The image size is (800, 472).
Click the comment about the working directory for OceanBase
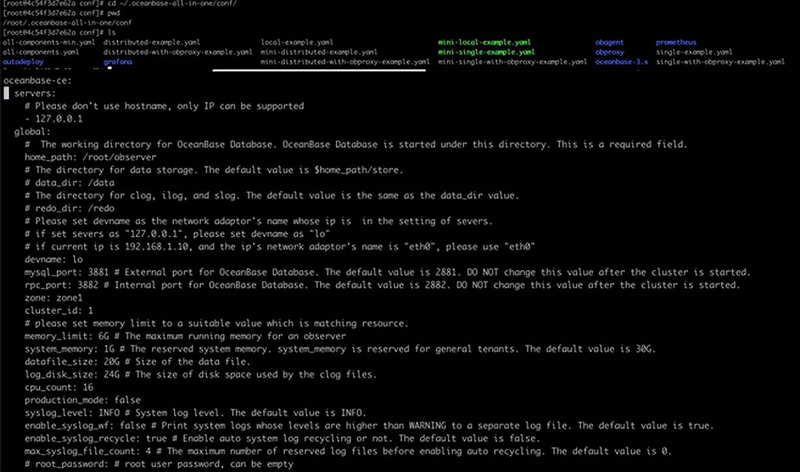point(356,144)
